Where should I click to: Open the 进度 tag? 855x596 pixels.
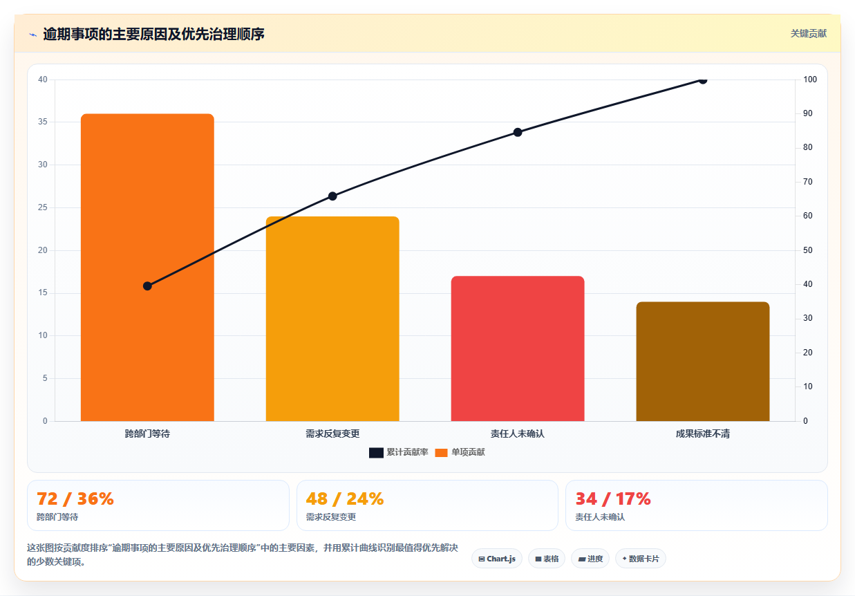pos(590,559)
